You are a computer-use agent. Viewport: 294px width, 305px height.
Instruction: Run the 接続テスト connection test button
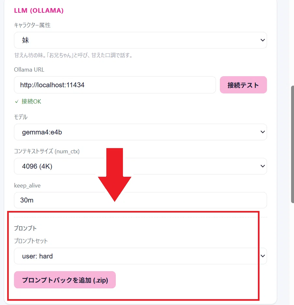coord(243,85)
